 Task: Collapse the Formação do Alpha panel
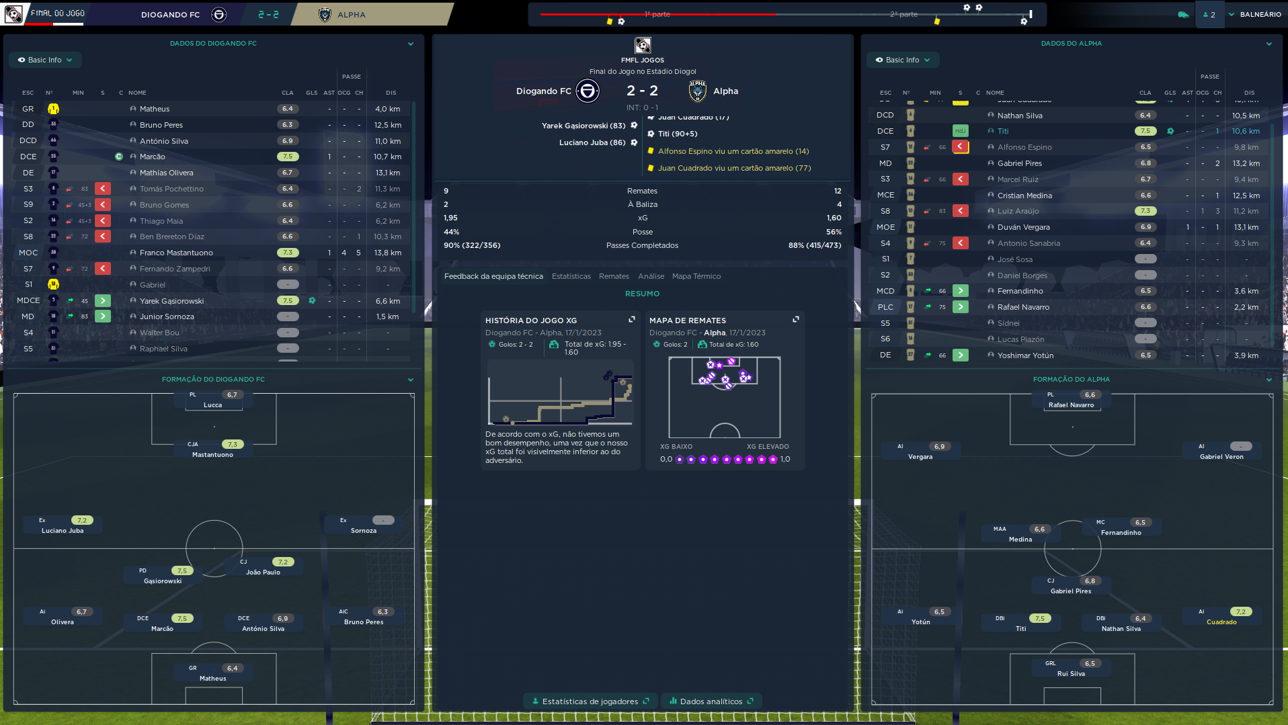[1269, 380]
